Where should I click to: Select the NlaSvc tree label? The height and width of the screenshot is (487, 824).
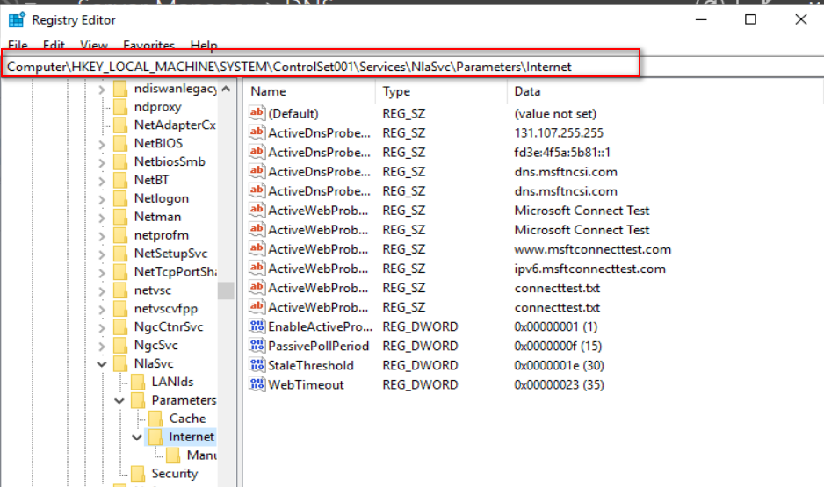coord(154,363)
